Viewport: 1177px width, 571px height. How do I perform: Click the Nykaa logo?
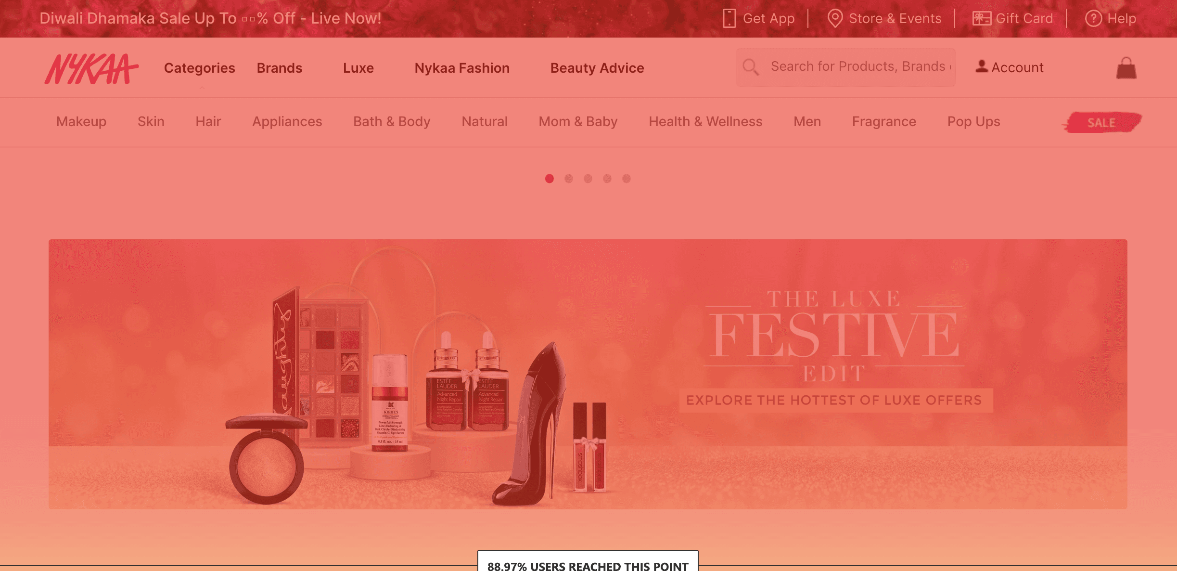91,68
